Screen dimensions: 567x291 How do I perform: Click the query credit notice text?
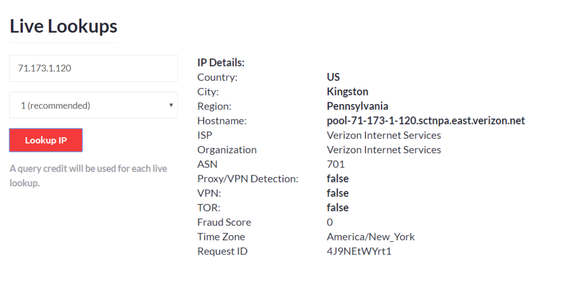(88, 176)
